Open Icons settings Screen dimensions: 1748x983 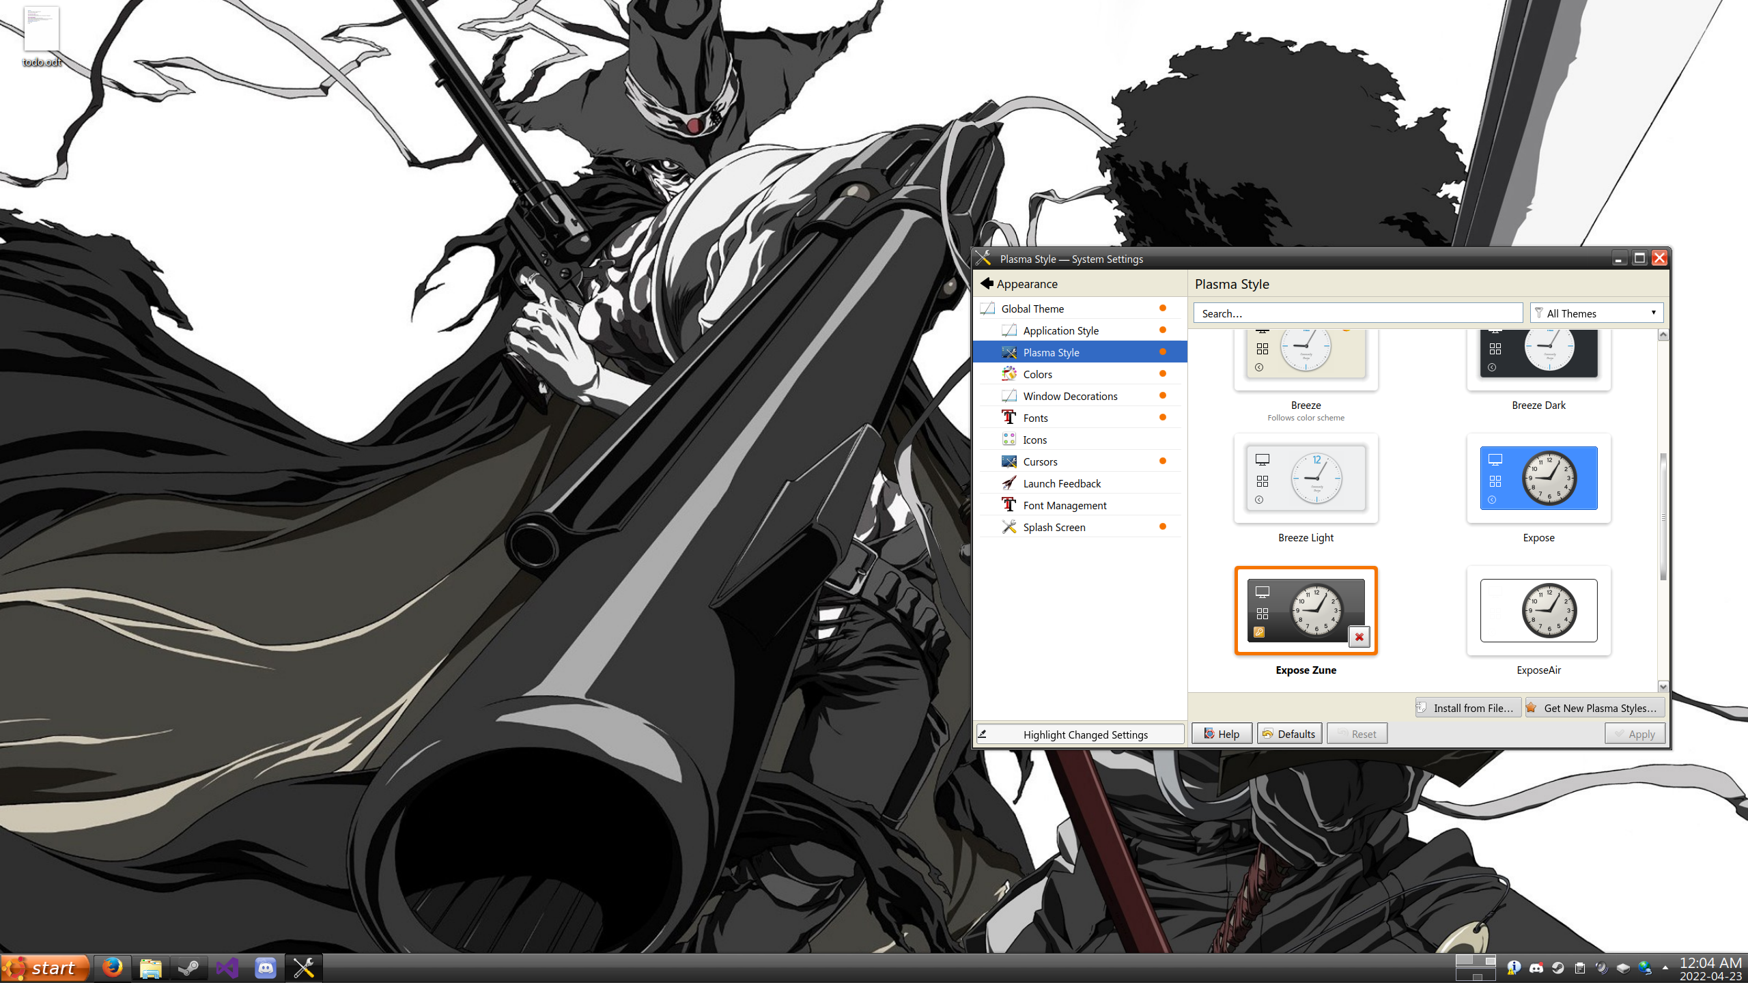[1080, 440]
